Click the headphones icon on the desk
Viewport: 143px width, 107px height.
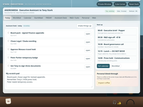[115, 103]
